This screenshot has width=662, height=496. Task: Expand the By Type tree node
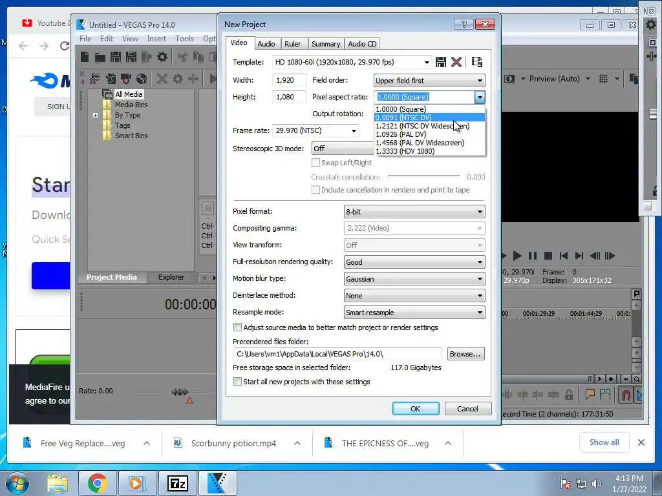pyautogui.click(x=96, y=115)
